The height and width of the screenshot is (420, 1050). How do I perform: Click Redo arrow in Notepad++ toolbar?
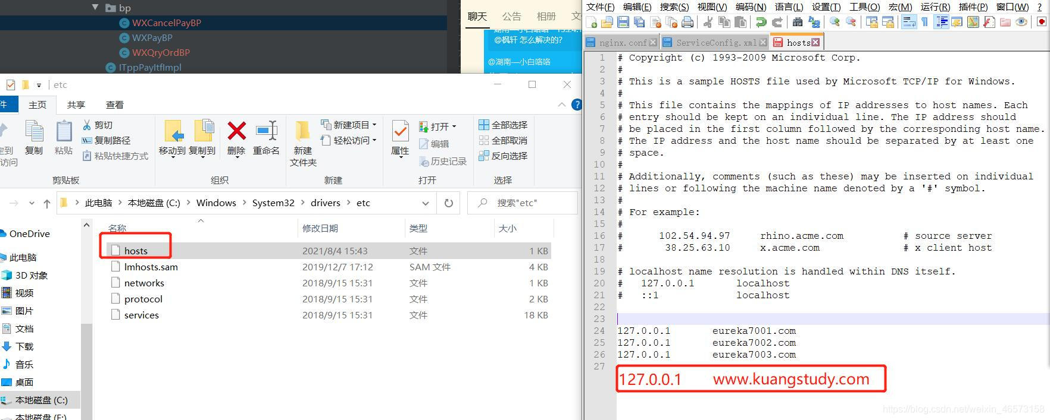pyautogui.click(x=777, y=23)
